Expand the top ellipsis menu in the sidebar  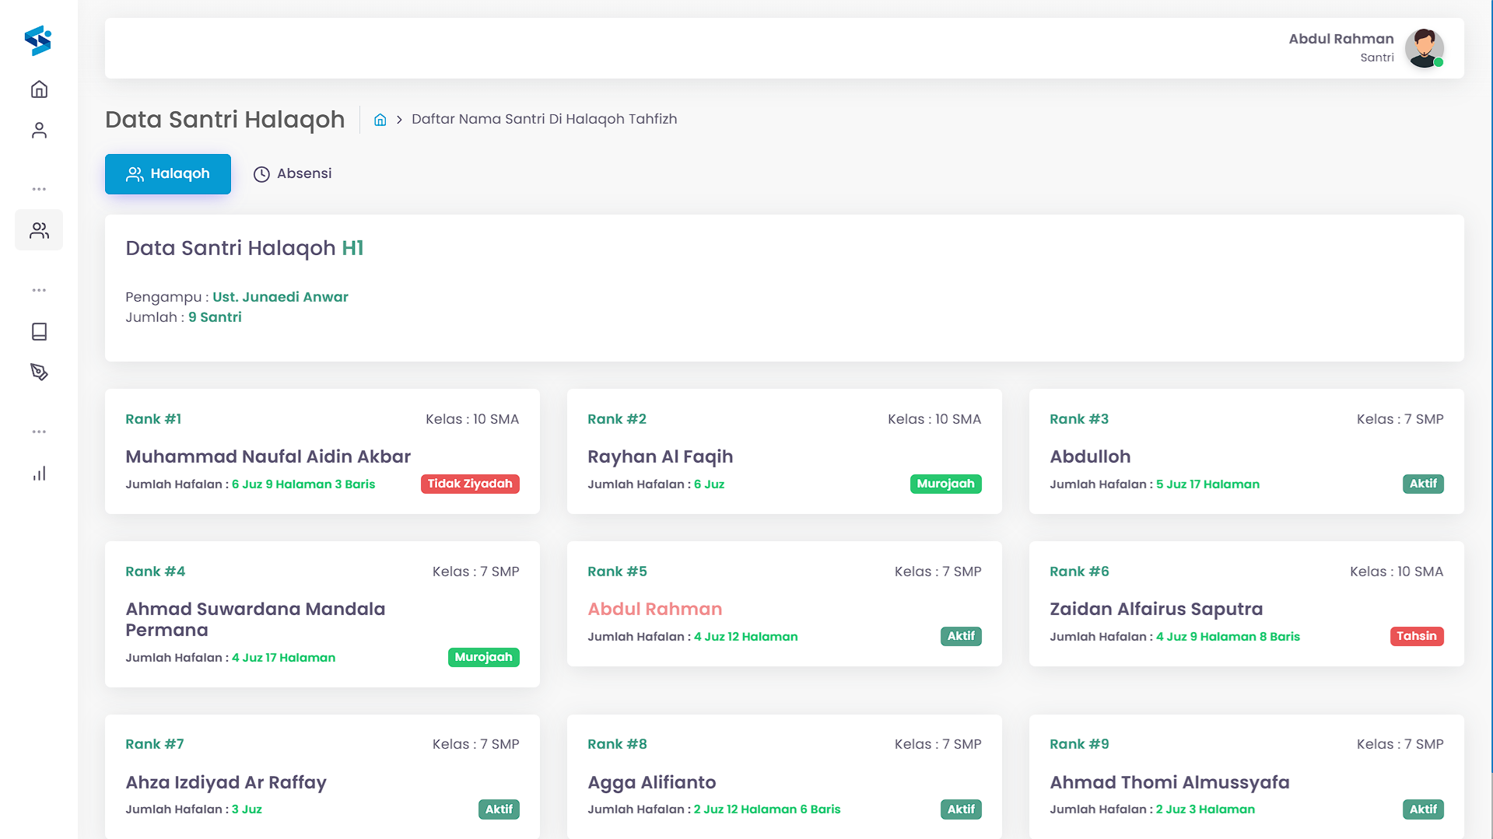(x=39, y=189)
